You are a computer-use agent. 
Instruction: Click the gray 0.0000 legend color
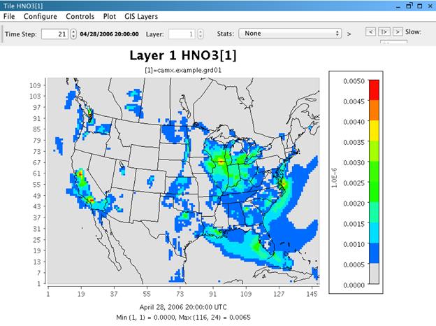374,274
